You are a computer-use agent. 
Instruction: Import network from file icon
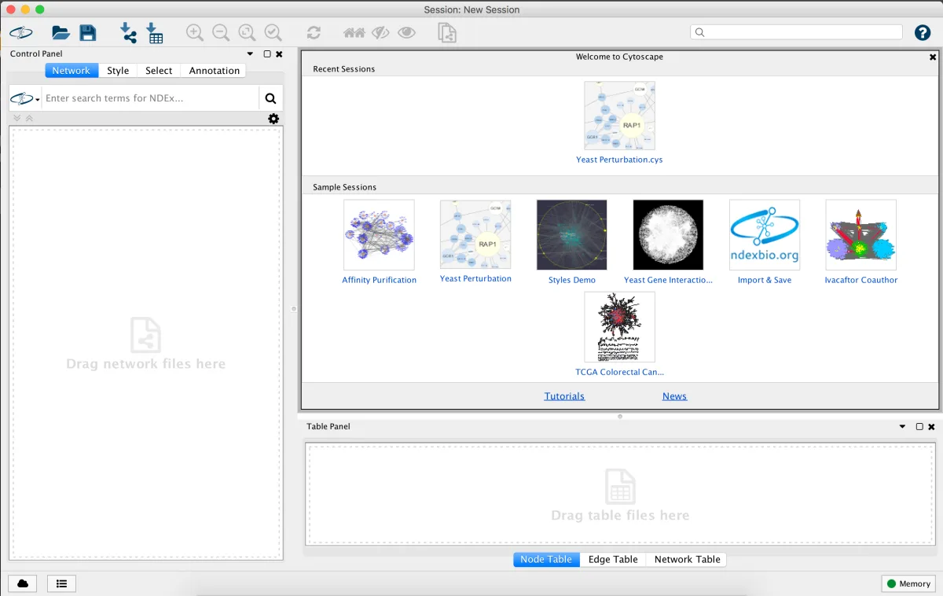[128, 33]
